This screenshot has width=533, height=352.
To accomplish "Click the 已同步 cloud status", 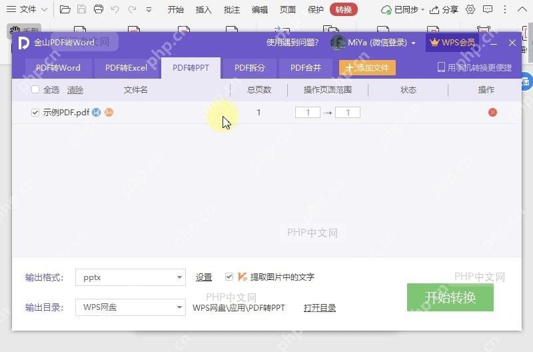I will (x=402, y=9).
